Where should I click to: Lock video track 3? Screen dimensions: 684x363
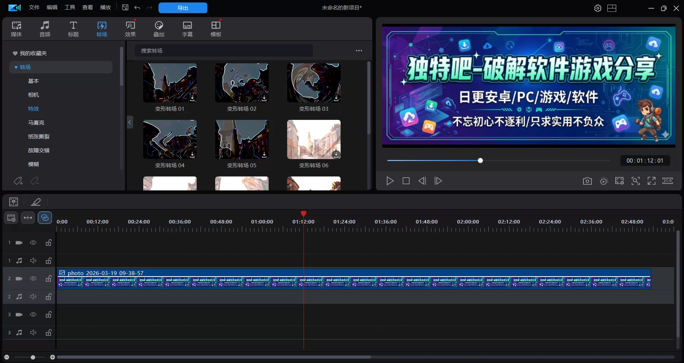[x=48, y=315]
